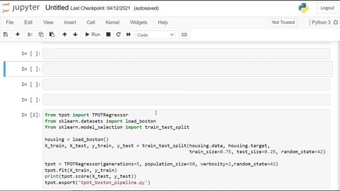This screenshot has width=340, height=191.
Task: Insert a cell below with the plus icon
Action: point(18,34)
